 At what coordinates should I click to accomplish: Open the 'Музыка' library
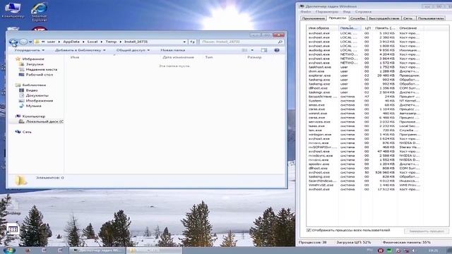[33, 106]
